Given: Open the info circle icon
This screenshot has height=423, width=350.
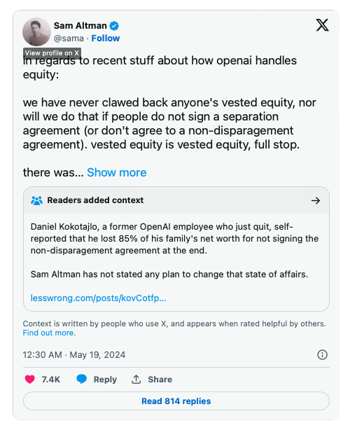Looking at the screenshot, I should click(322, 355).
